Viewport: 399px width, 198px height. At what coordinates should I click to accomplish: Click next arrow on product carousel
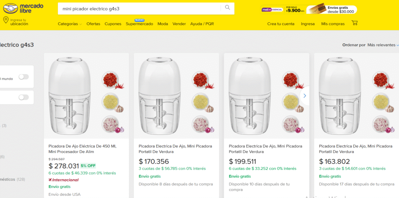click(x=305, y=96)
